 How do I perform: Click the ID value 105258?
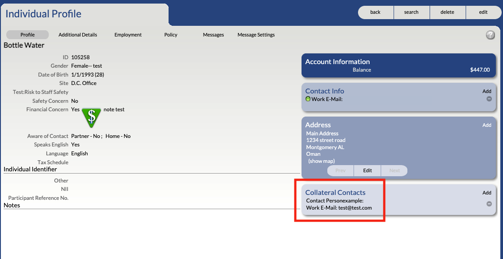(80, 57)
